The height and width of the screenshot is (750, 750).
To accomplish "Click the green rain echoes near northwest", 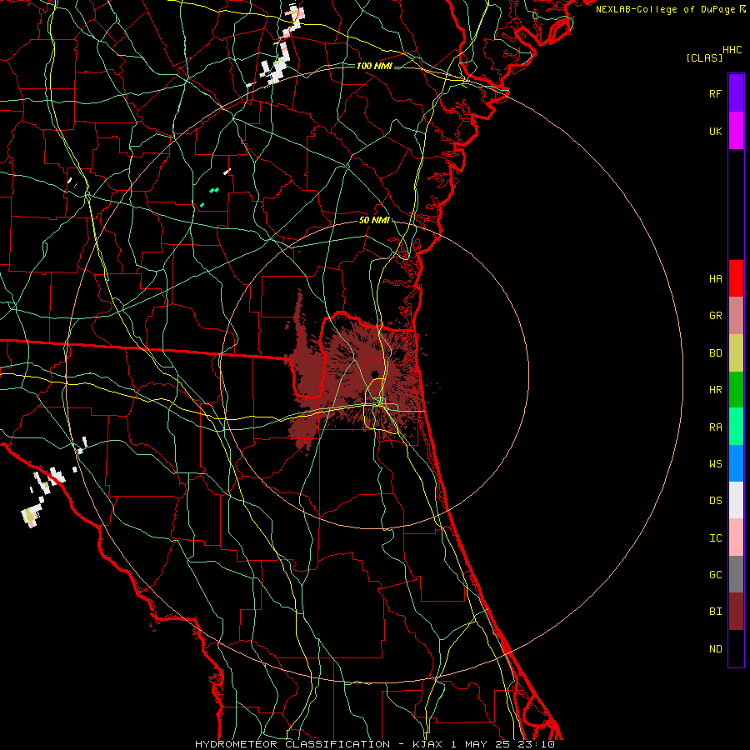I will point(210,196).
